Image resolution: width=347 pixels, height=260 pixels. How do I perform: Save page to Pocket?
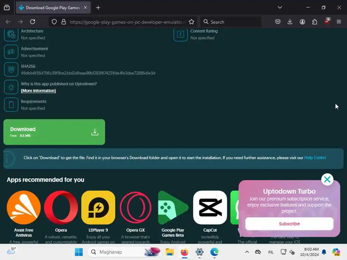pos(278,22)
